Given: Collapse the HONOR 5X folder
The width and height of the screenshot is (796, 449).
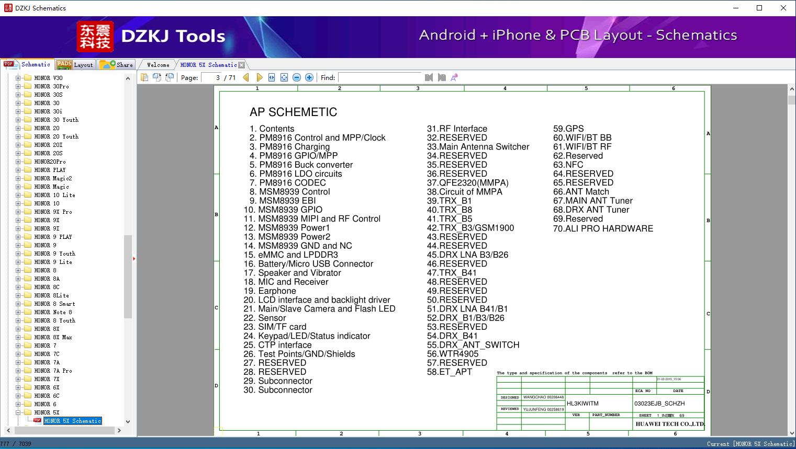Looking at the screenshot, I should pyautogui.click(x=18, y=412).
